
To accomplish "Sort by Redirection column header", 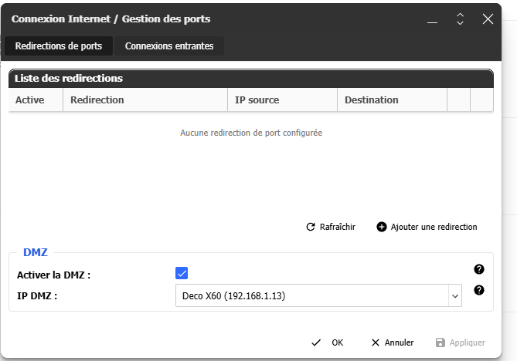I will click(97, 100).
